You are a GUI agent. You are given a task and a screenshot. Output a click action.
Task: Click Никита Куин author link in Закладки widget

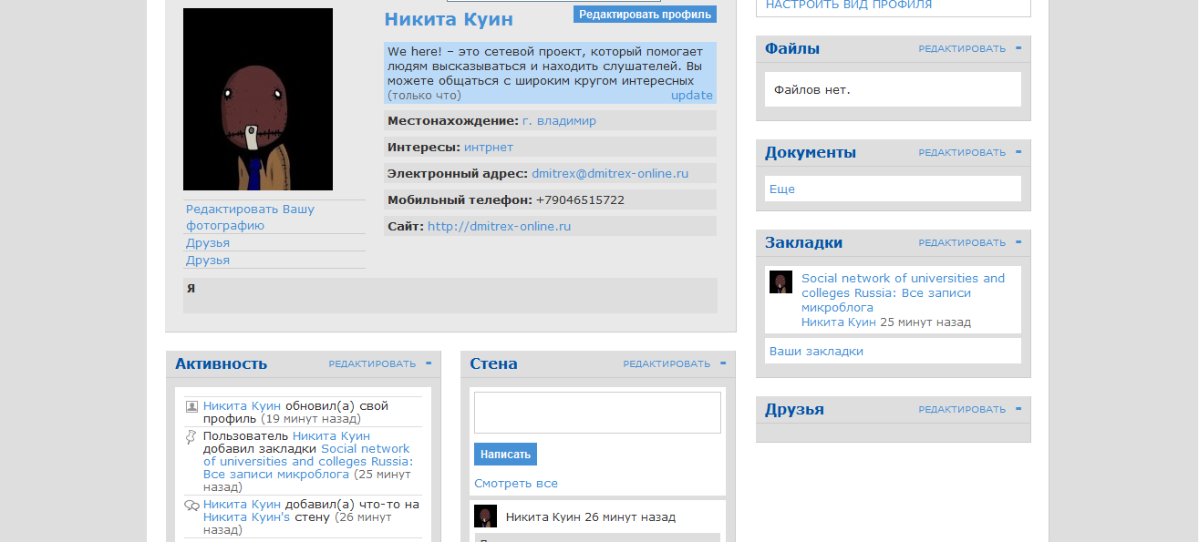tap(839, 322)
